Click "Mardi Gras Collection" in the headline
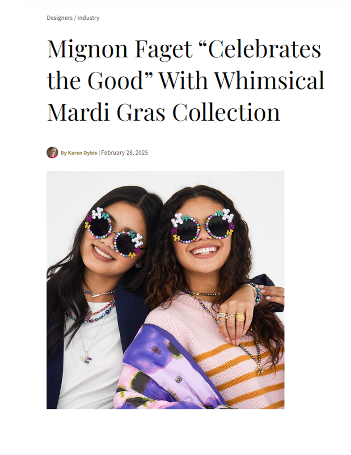The image size is (351, 455). (163, 112)
